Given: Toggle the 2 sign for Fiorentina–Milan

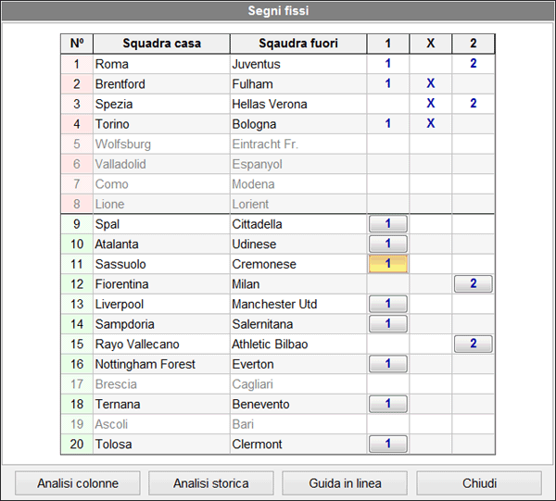Looking at the screenshot, I should click(x=473, y=284).
